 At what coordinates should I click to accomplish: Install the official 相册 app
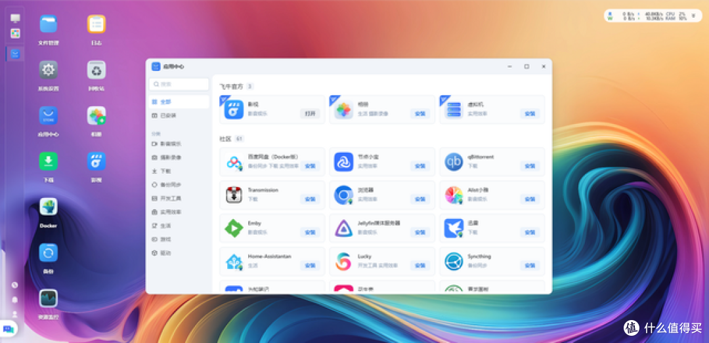point(420,113)
